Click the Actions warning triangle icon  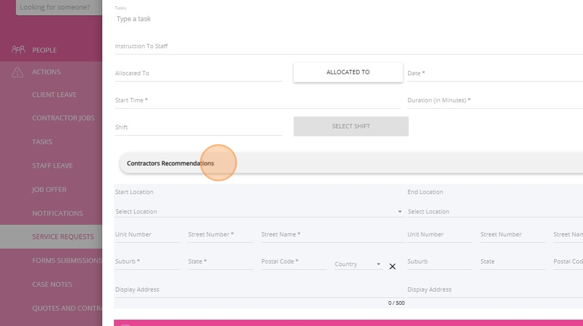coord(18,72)
